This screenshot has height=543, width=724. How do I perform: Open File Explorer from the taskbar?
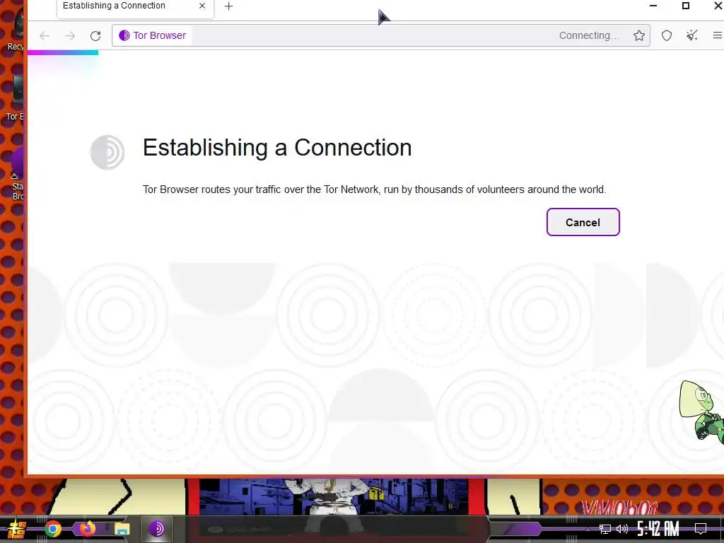coord(122,529)
